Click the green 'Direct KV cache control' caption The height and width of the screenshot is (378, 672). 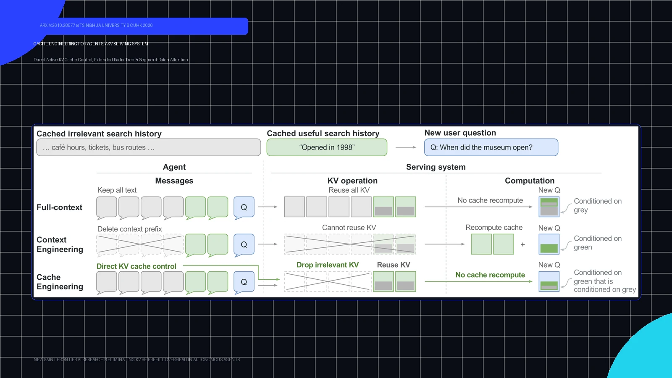[136, 266]
